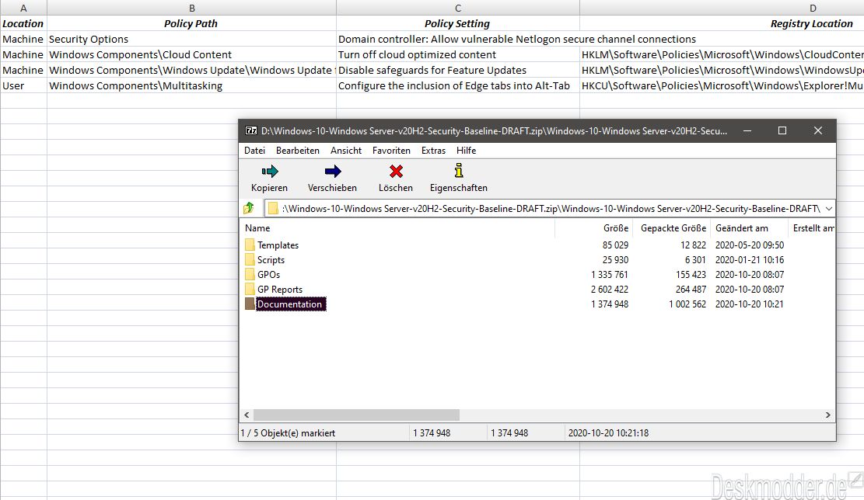The image size is (864, 500).
Task: Click the Kopieren (copy) toolbar icon
Action: 269,172
